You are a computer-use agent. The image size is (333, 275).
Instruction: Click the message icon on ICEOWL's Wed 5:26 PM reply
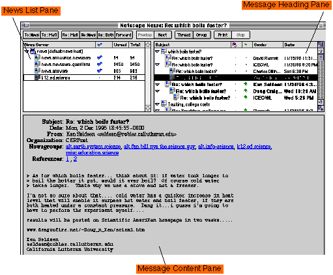click(176, 98)
